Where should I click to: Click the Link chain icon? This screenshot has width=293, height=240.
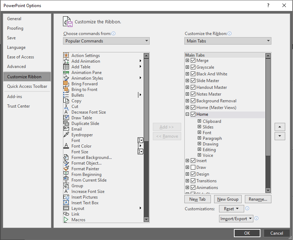tap(66, 214)
